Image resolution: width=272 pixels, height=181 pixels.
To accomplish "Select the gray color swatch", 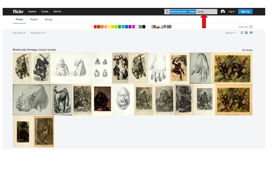I will click(x=140, y=27).
